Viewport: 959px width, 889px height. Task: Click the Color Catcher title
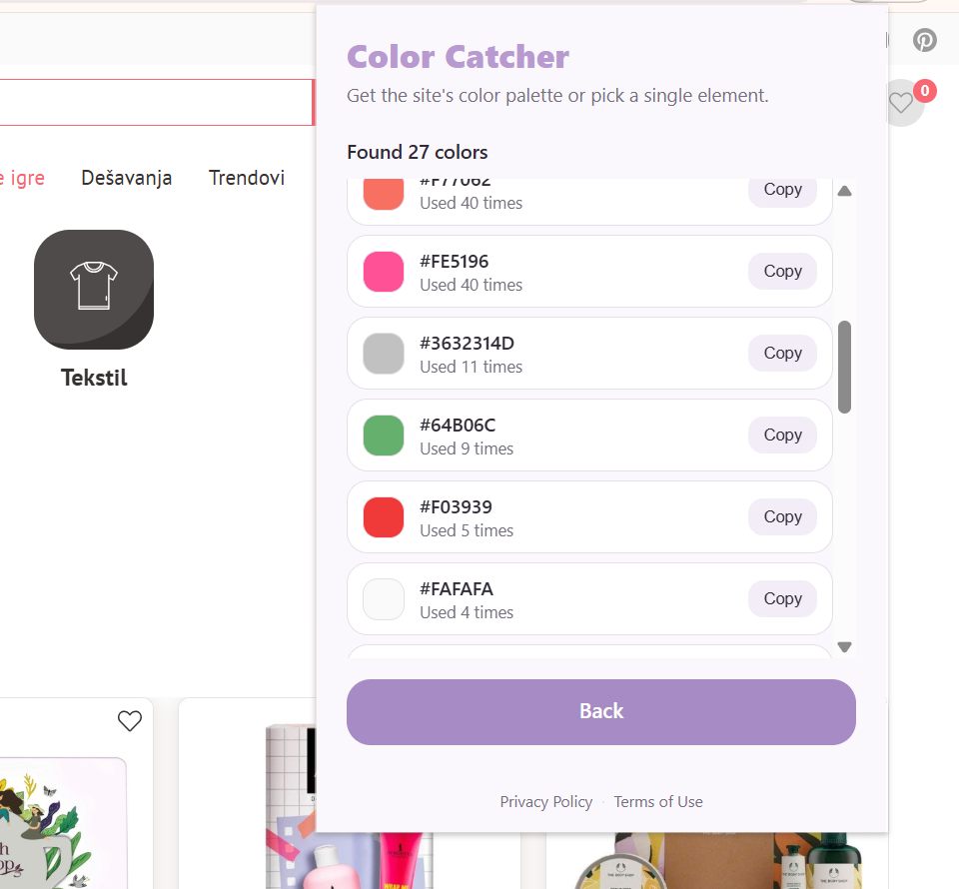[x=458, y=57]
